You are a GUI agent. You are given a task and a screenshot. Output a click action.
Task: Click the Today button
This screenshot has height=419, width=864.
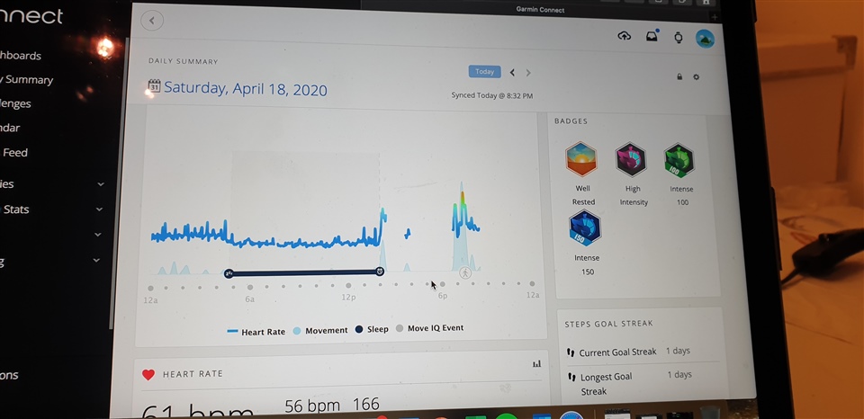[485, 72]
